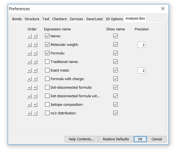This screenshot has width=178, height=150.
Task: Move Traditional name row up
Action: point(29,62)
